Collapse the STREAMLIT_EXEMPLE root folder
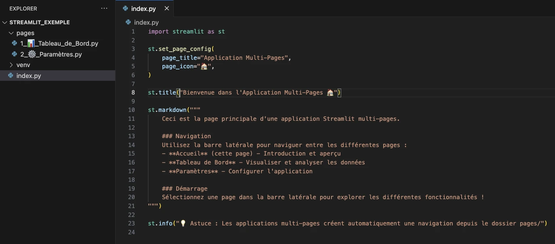 click(5, 23)
